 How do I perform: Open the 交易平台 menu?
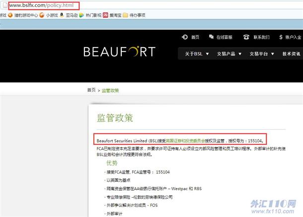click(259, 54)
